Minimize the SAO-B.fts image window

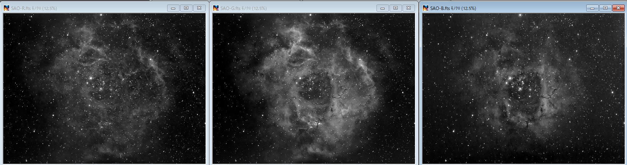pyautogui.click(x=592, y=8)
